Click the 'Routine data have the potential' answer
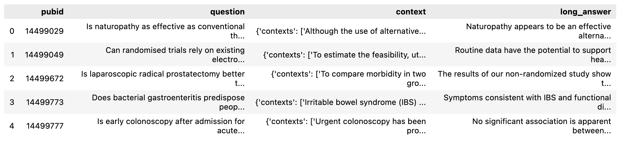The image size is (625, 145). coord(533,55)
